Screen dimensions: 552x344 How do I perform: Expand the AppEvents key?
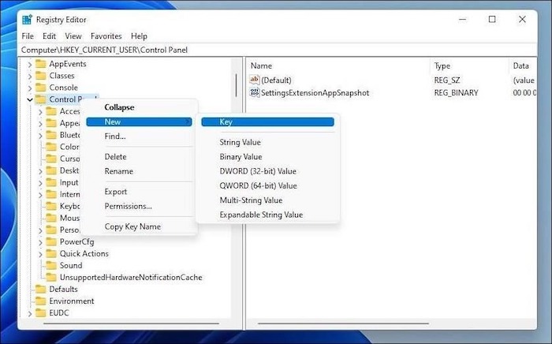pos(30,65)
